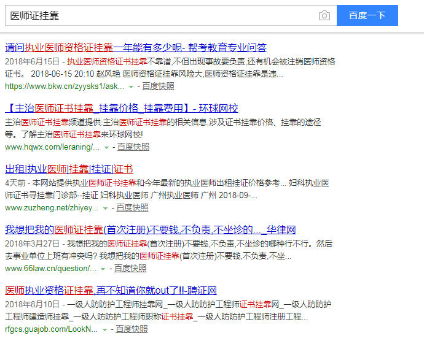This screenshot has height=341, width=424.
Task: Click snippet text 等。了解主治医师证书挂靠来环球网校!
Action: [74, 134]
